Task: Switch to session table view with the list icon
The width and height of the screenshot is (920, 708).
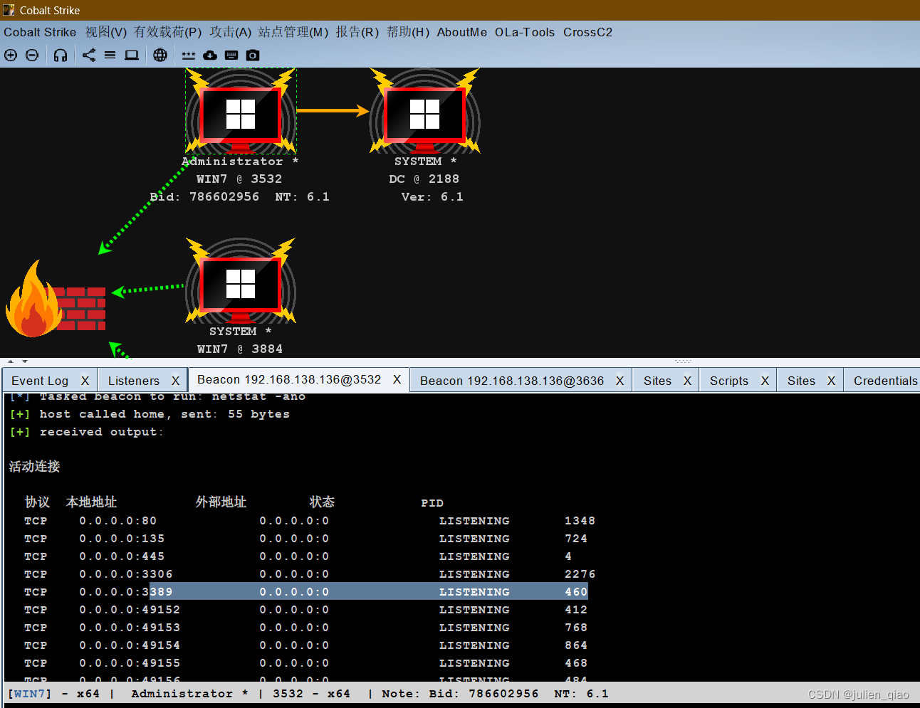Action: [x=110, y=55]
